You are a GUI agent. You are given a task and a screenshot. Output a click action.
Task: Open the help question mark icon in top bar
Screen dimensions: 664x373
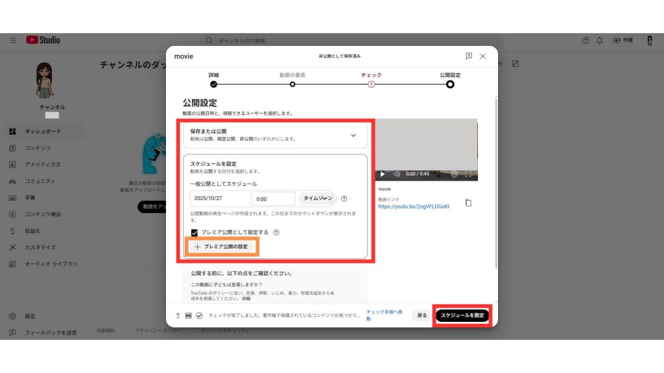(586, 40)
